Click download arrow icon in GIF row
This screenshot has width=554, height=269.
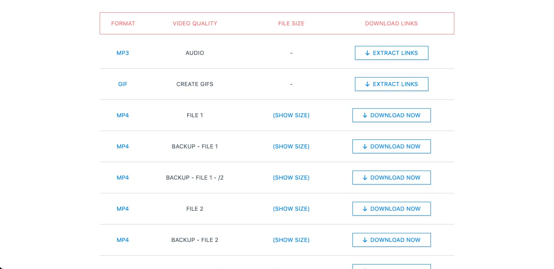click(x=367, y=84)
